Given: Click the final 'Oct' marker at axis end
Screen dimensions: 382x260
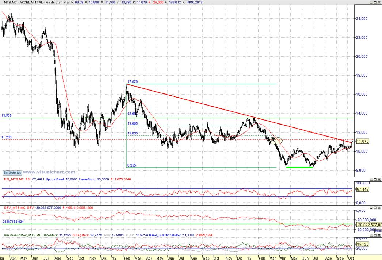Looking at the screenshot, I should pyautogui.click(x=351, y=258).
